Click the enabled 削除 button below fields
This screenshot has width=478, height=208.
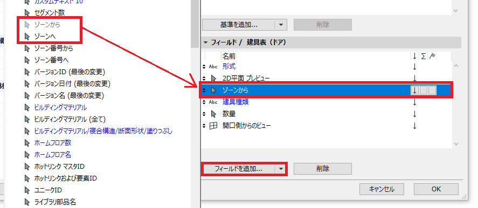[322, 169]
